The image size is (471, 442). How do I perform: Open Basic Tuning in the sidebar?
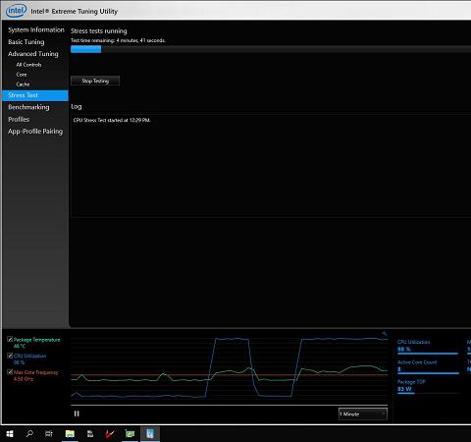pyautogui.click(x=26, y=42)
